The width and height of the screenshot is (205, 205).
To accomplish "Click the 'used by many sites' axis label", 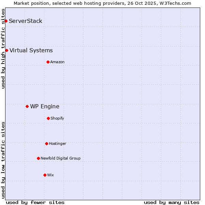I will (x=172, y=202).
